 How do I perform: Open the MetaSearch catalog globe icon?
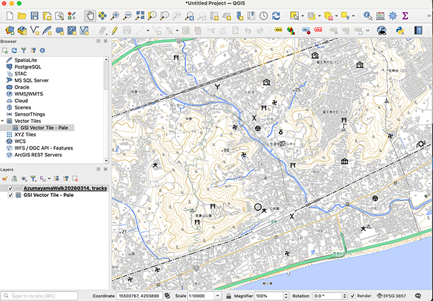click(382, 30)
